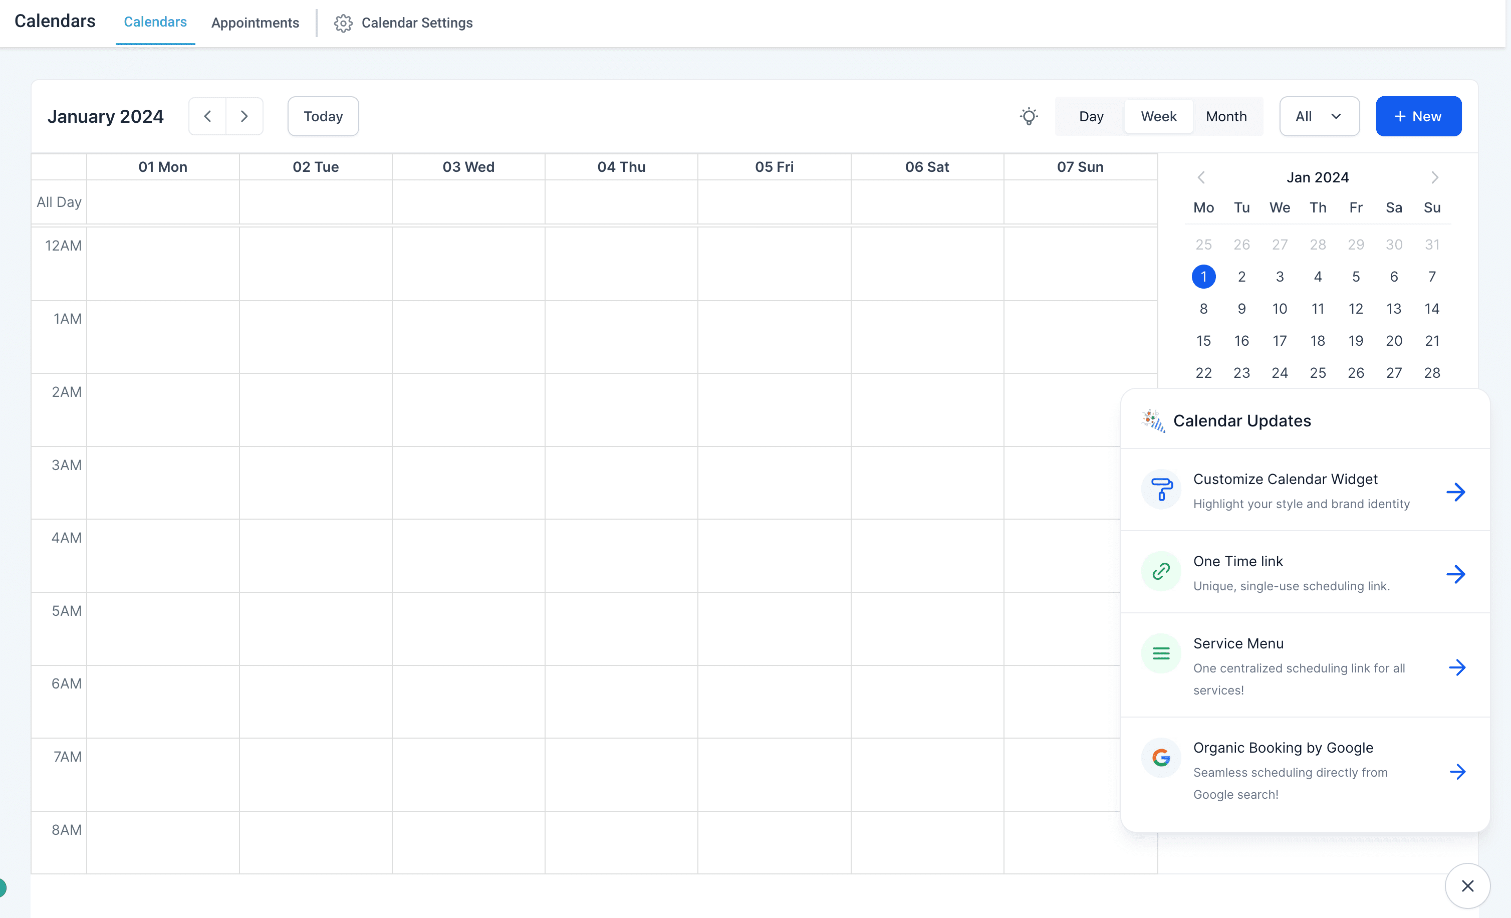Click the 12AM time label
The width and height of the screenshot is (1511, 918).
63,246
